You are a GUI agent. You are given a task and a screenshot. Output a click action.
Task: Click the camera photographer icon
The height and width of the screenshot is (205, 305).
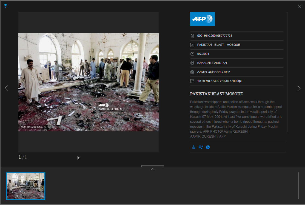[x=192, y=72]
